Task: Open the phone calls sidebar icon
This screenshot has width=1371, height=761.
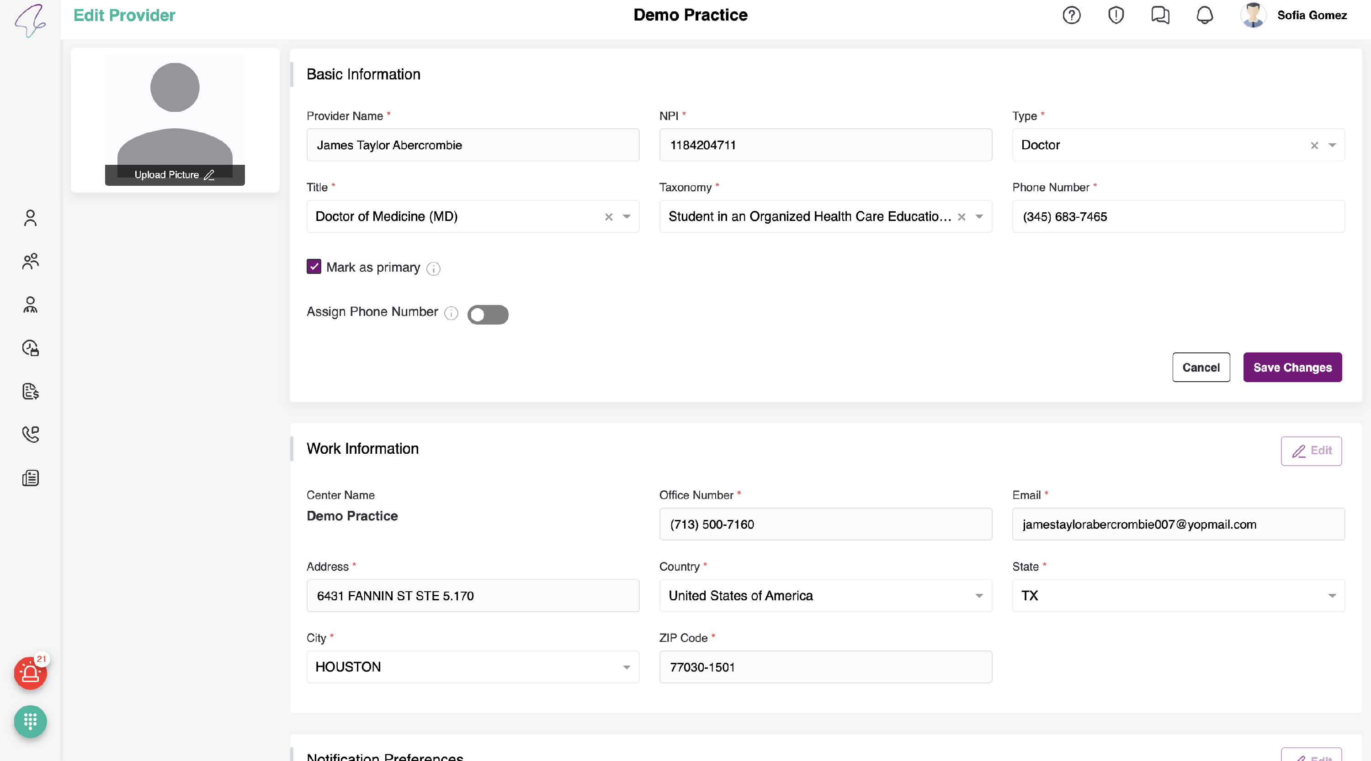Action: (30, 435)
